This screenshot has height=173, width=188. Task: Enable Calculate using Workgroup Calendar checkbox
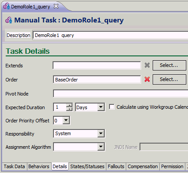click(x=112, y=107)
